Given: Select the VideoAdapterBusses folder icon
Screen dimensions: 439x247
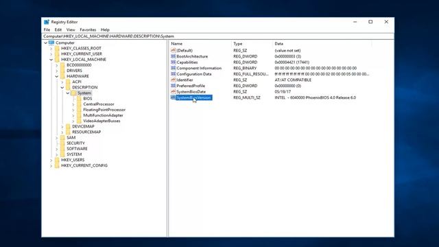Looking at the screenshot, I should point(80,121).
